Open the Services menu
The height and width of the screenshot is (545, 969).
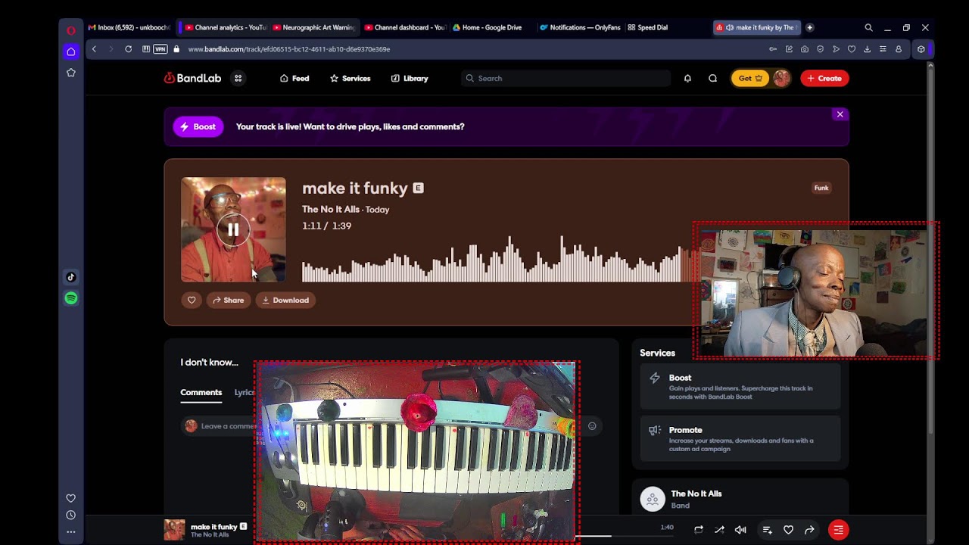click(x=350, y=78)
